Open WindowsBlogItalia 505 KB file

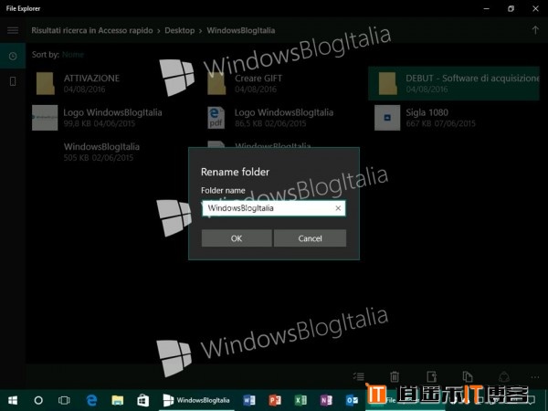pyautogui.click(x=101, y=152)
